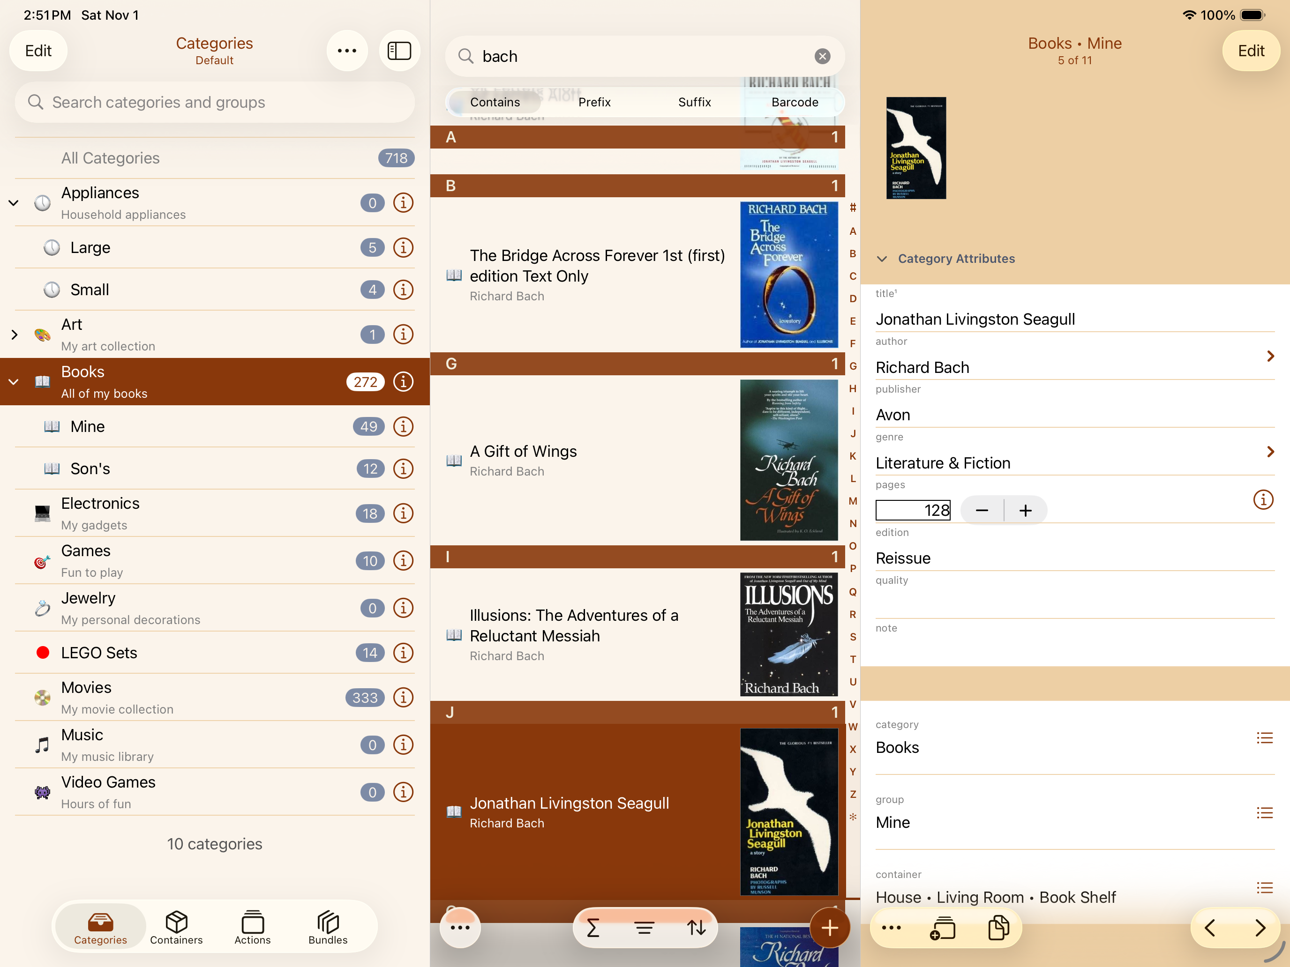Screen dimensions: 1290x967
Task: Toggle the sidebar layout icon
Action: 399,51
